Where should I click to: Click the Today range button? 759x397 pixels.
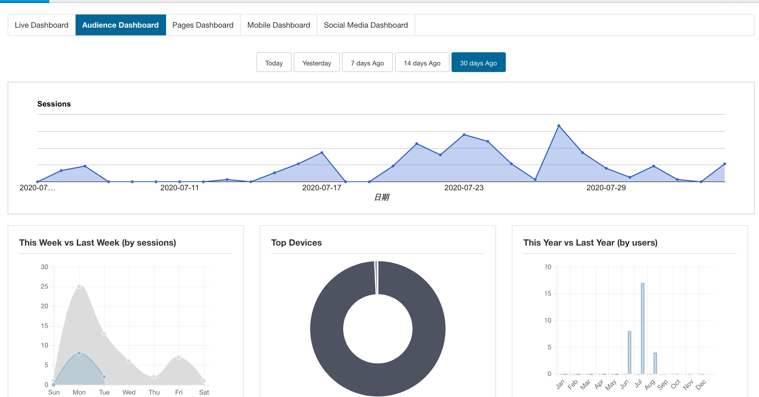pyautogui.click(x=274, y=62)
